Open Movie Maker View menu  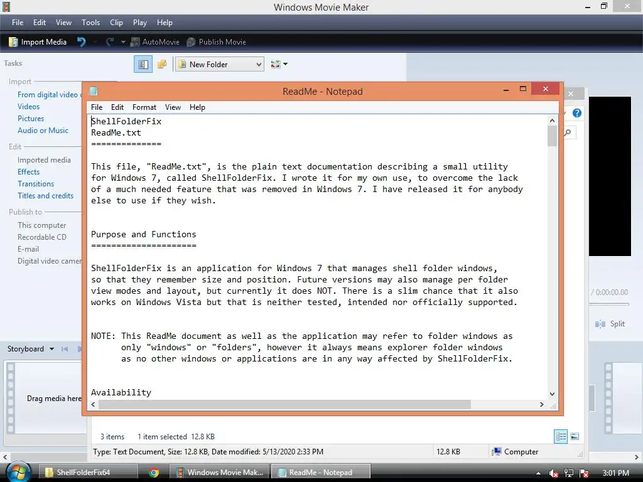click(63, 23)
